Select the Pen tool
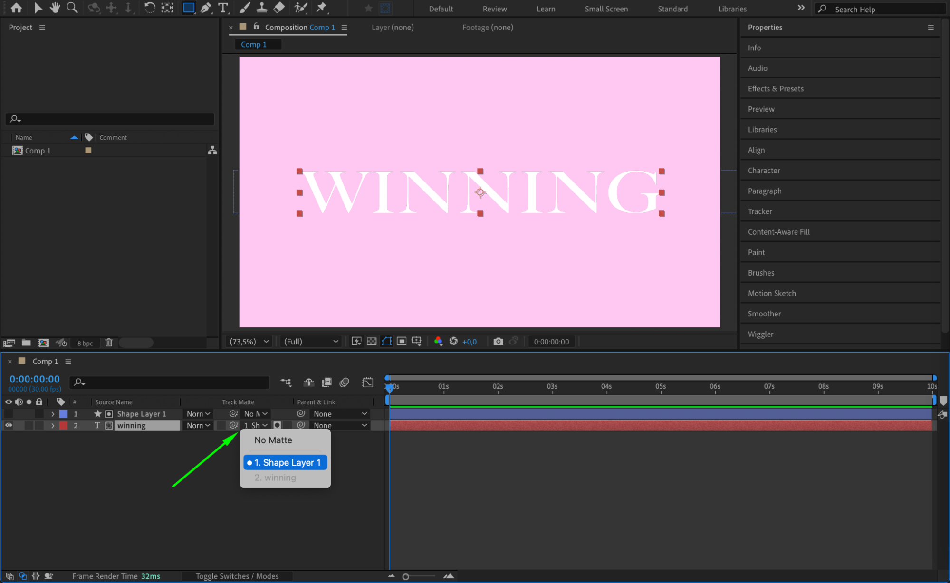950x583 pixels. (206, 8)
